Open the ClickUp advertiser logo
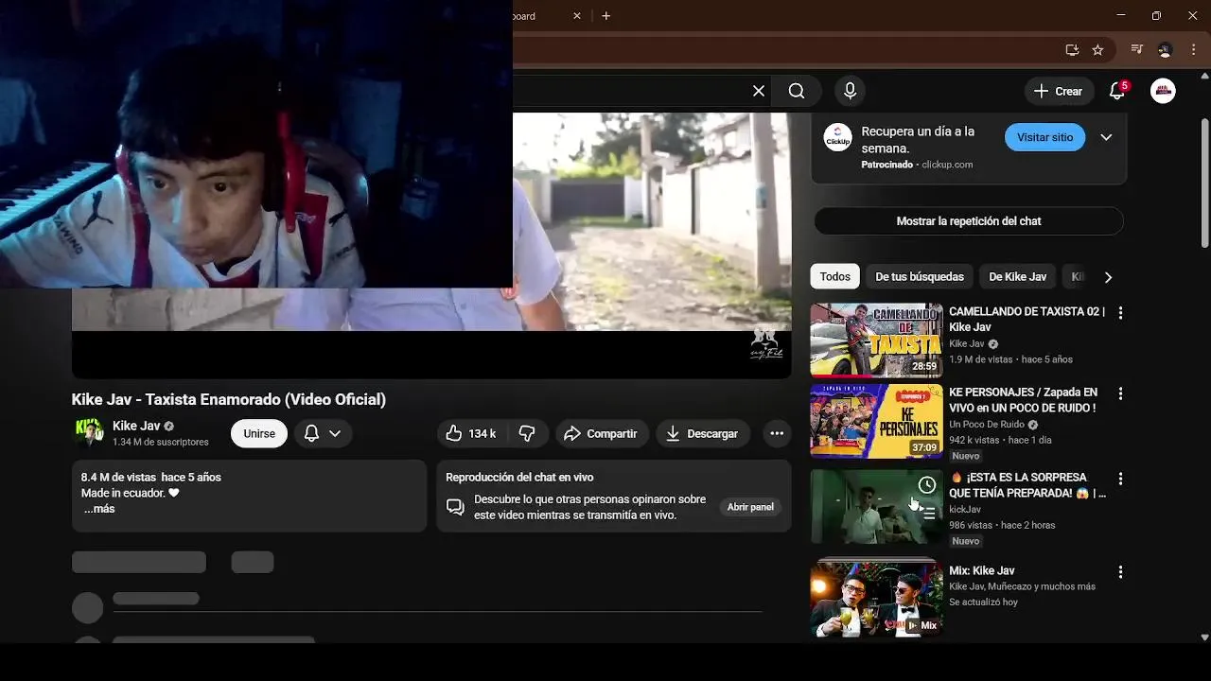Screen dimensions: 1211x681 (837, 137)
